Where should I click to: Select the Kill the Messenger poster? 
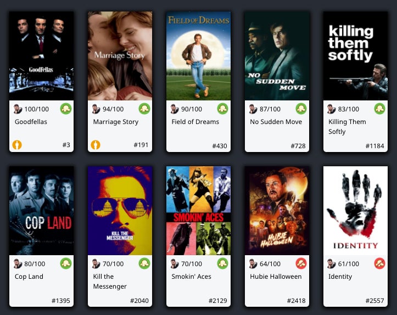pos(120,211)
